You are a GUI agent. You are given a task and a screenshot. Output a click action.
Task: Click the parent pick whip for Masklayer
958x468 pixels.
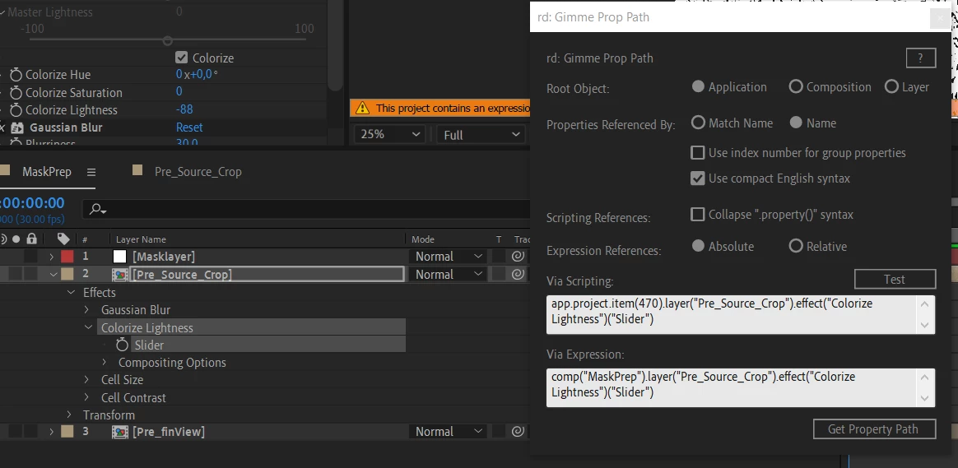pos(519,257)
